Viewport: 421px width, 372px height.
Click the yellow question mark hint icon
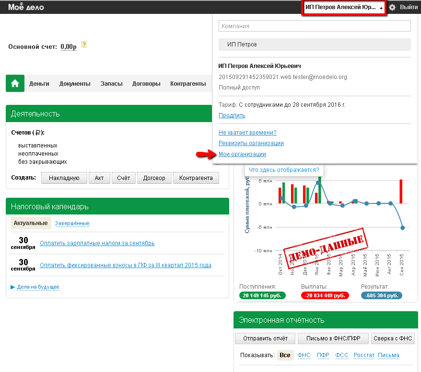pos(84,45)
